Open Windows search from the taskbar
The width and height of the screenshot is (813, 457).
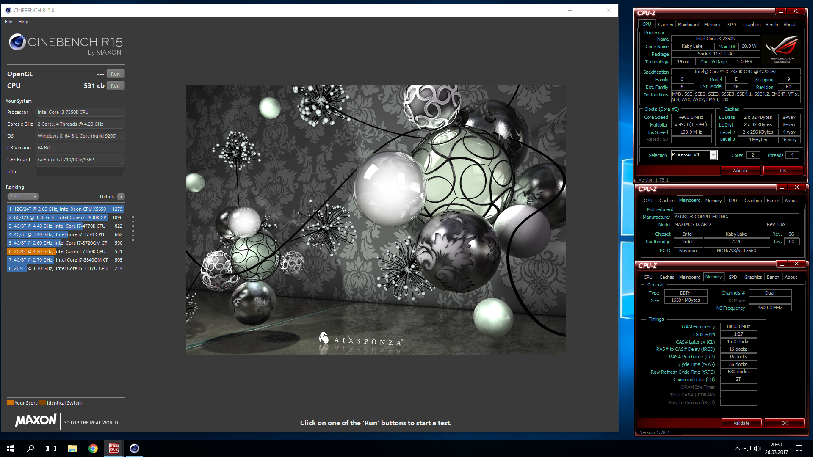tap(30, 449)
